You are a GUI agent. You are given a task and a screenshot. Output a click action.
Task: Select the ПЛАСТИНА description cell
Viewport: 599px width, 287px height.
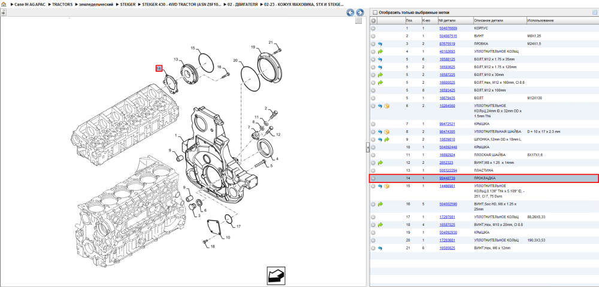(483, 170)
